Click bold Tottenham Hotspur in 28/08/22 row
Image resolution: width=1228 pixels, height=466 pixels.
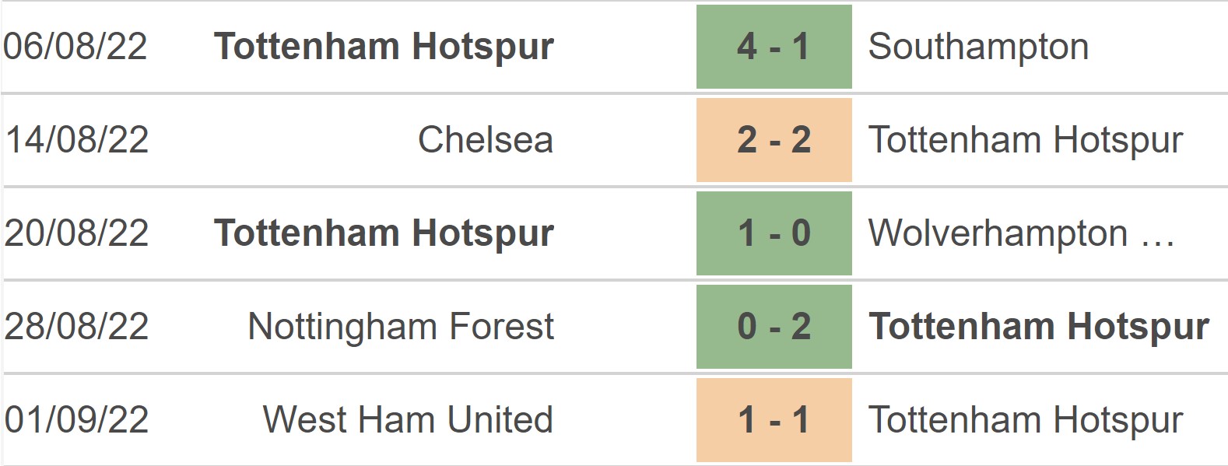[x=1039, y=327]
